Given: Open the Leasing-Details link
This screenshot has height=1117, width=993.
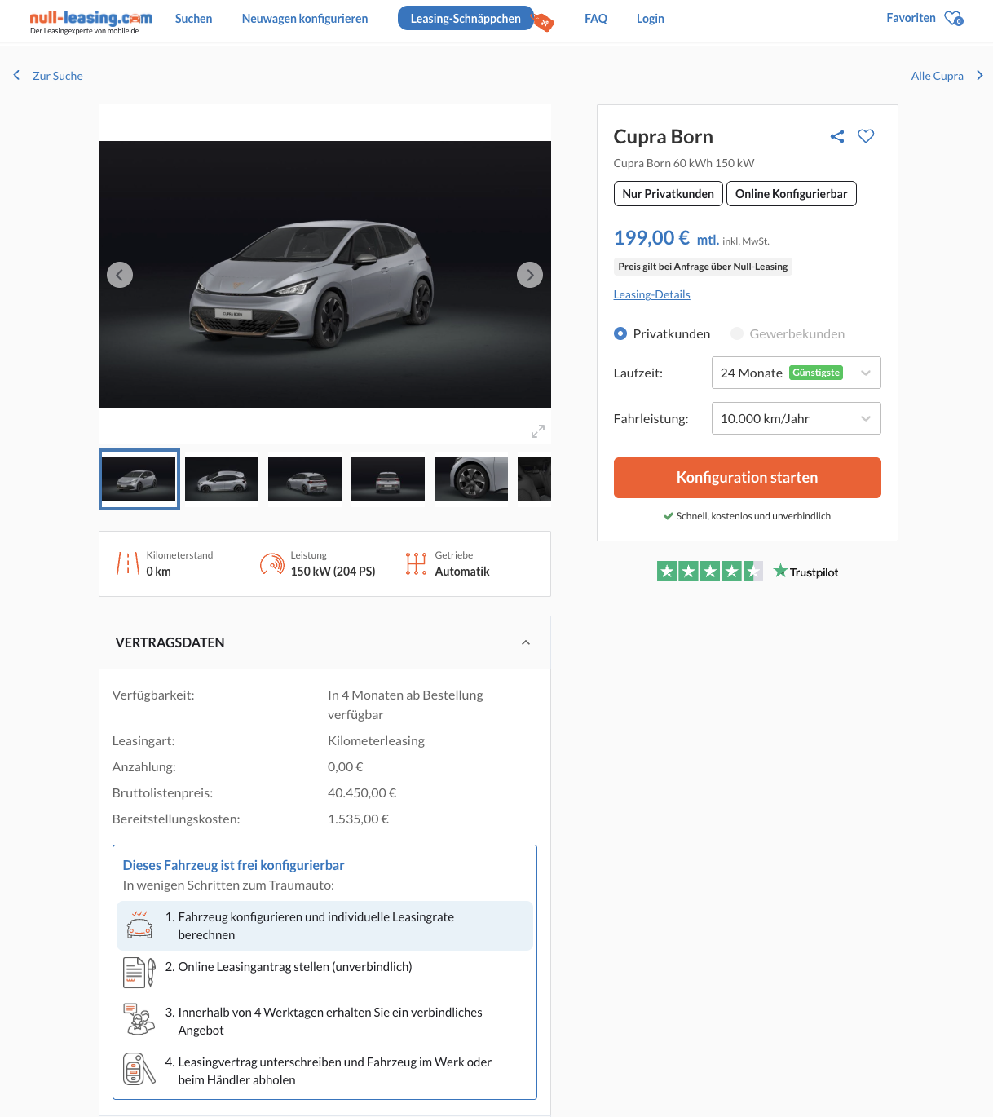Looking at the screenshot, I should click(x=651, y=294).
